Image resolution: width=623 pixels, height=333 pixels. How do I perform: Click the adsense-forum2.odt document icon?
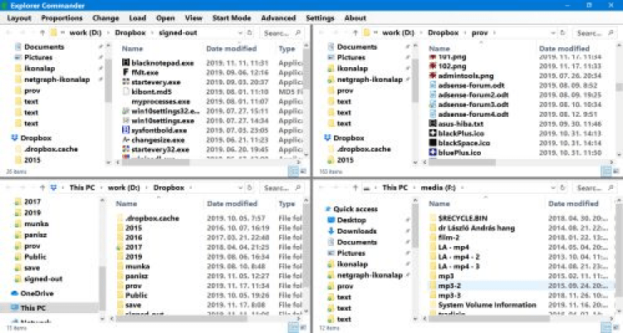pos(433,94)
